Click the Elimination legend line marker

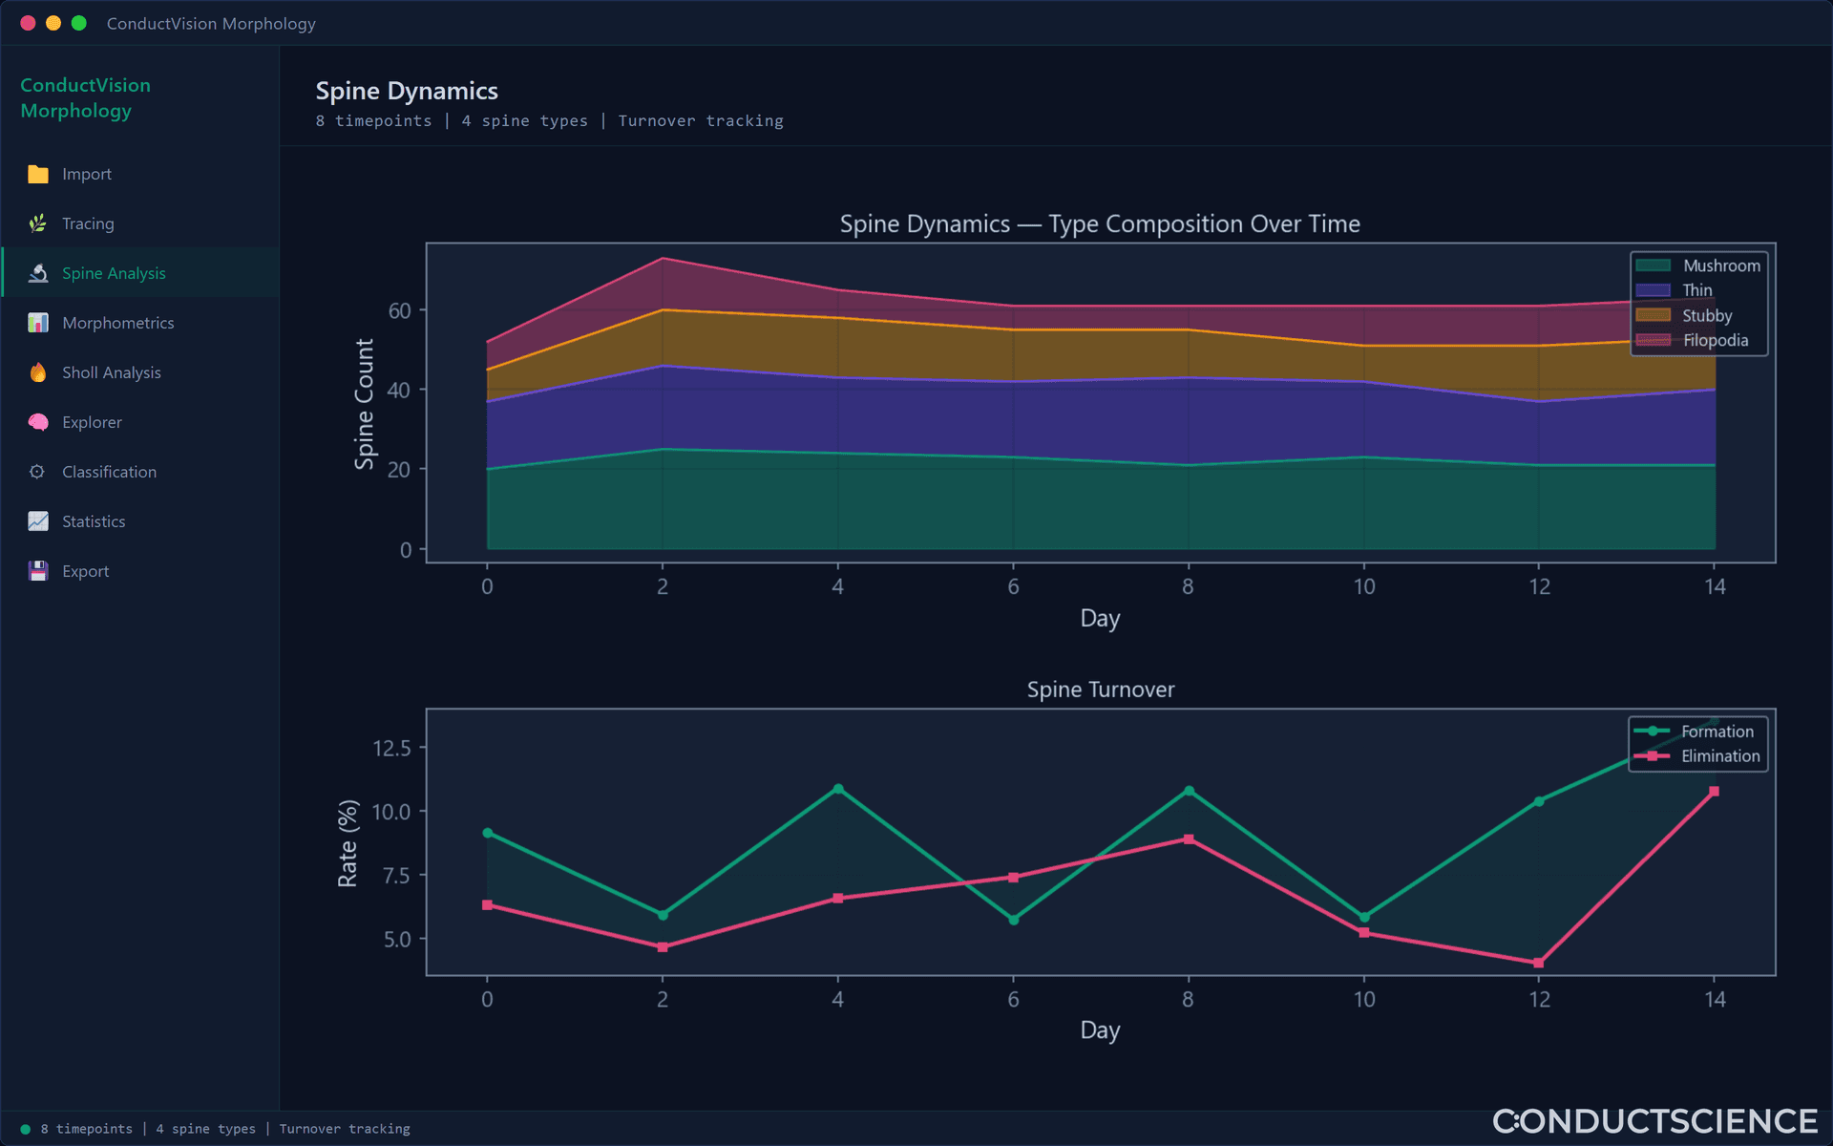tap(1653, 756)
